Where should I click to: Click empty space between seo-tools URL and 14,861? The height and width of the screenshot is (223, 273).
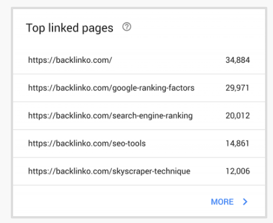tap(186, 143)
